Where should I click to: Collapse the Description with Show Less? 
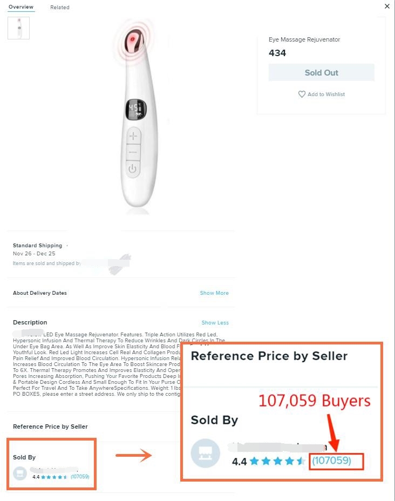tap(215, 323)
